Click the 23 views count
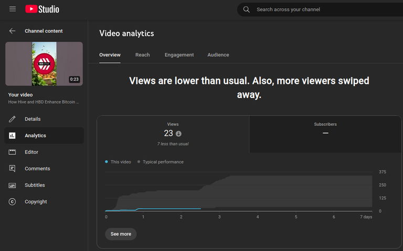Viewport: 403px width, 251px height. point(168,133)
